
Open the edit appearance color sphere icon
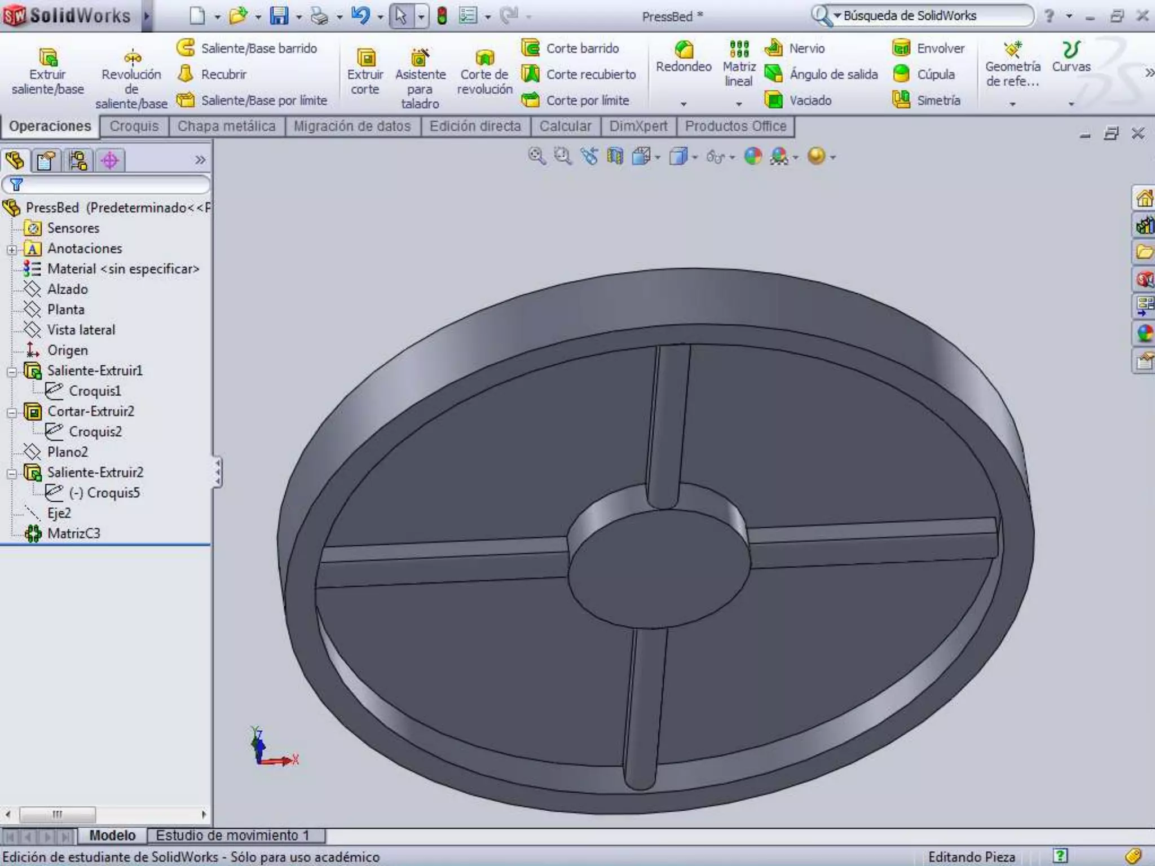click(x=753, y=156)
